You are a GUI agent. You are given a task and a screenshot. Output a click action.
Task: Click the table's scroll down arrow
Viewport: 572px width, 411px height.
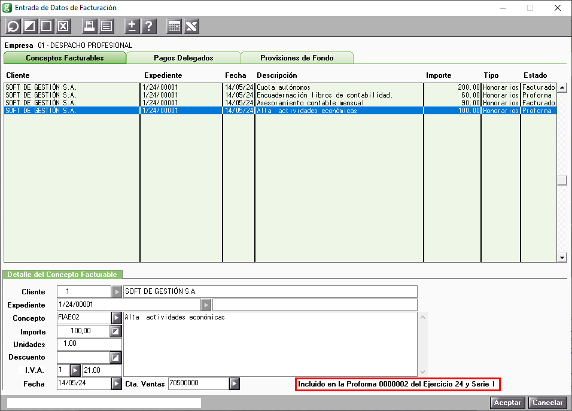coord(562,257)
